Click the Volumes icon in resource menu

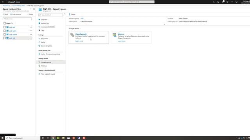[x=39, y=66]
